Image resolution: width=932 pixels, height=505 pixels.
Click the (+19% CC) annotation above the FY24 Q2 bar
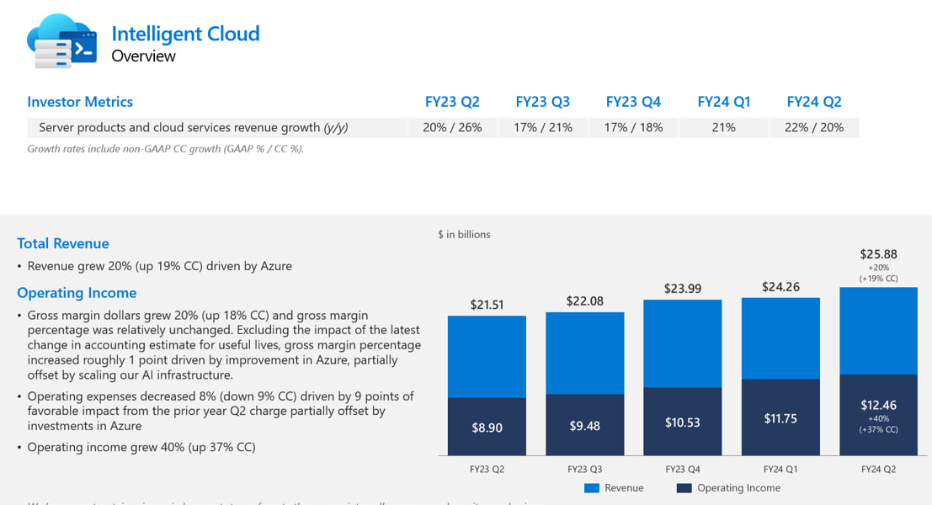[878, 279]
